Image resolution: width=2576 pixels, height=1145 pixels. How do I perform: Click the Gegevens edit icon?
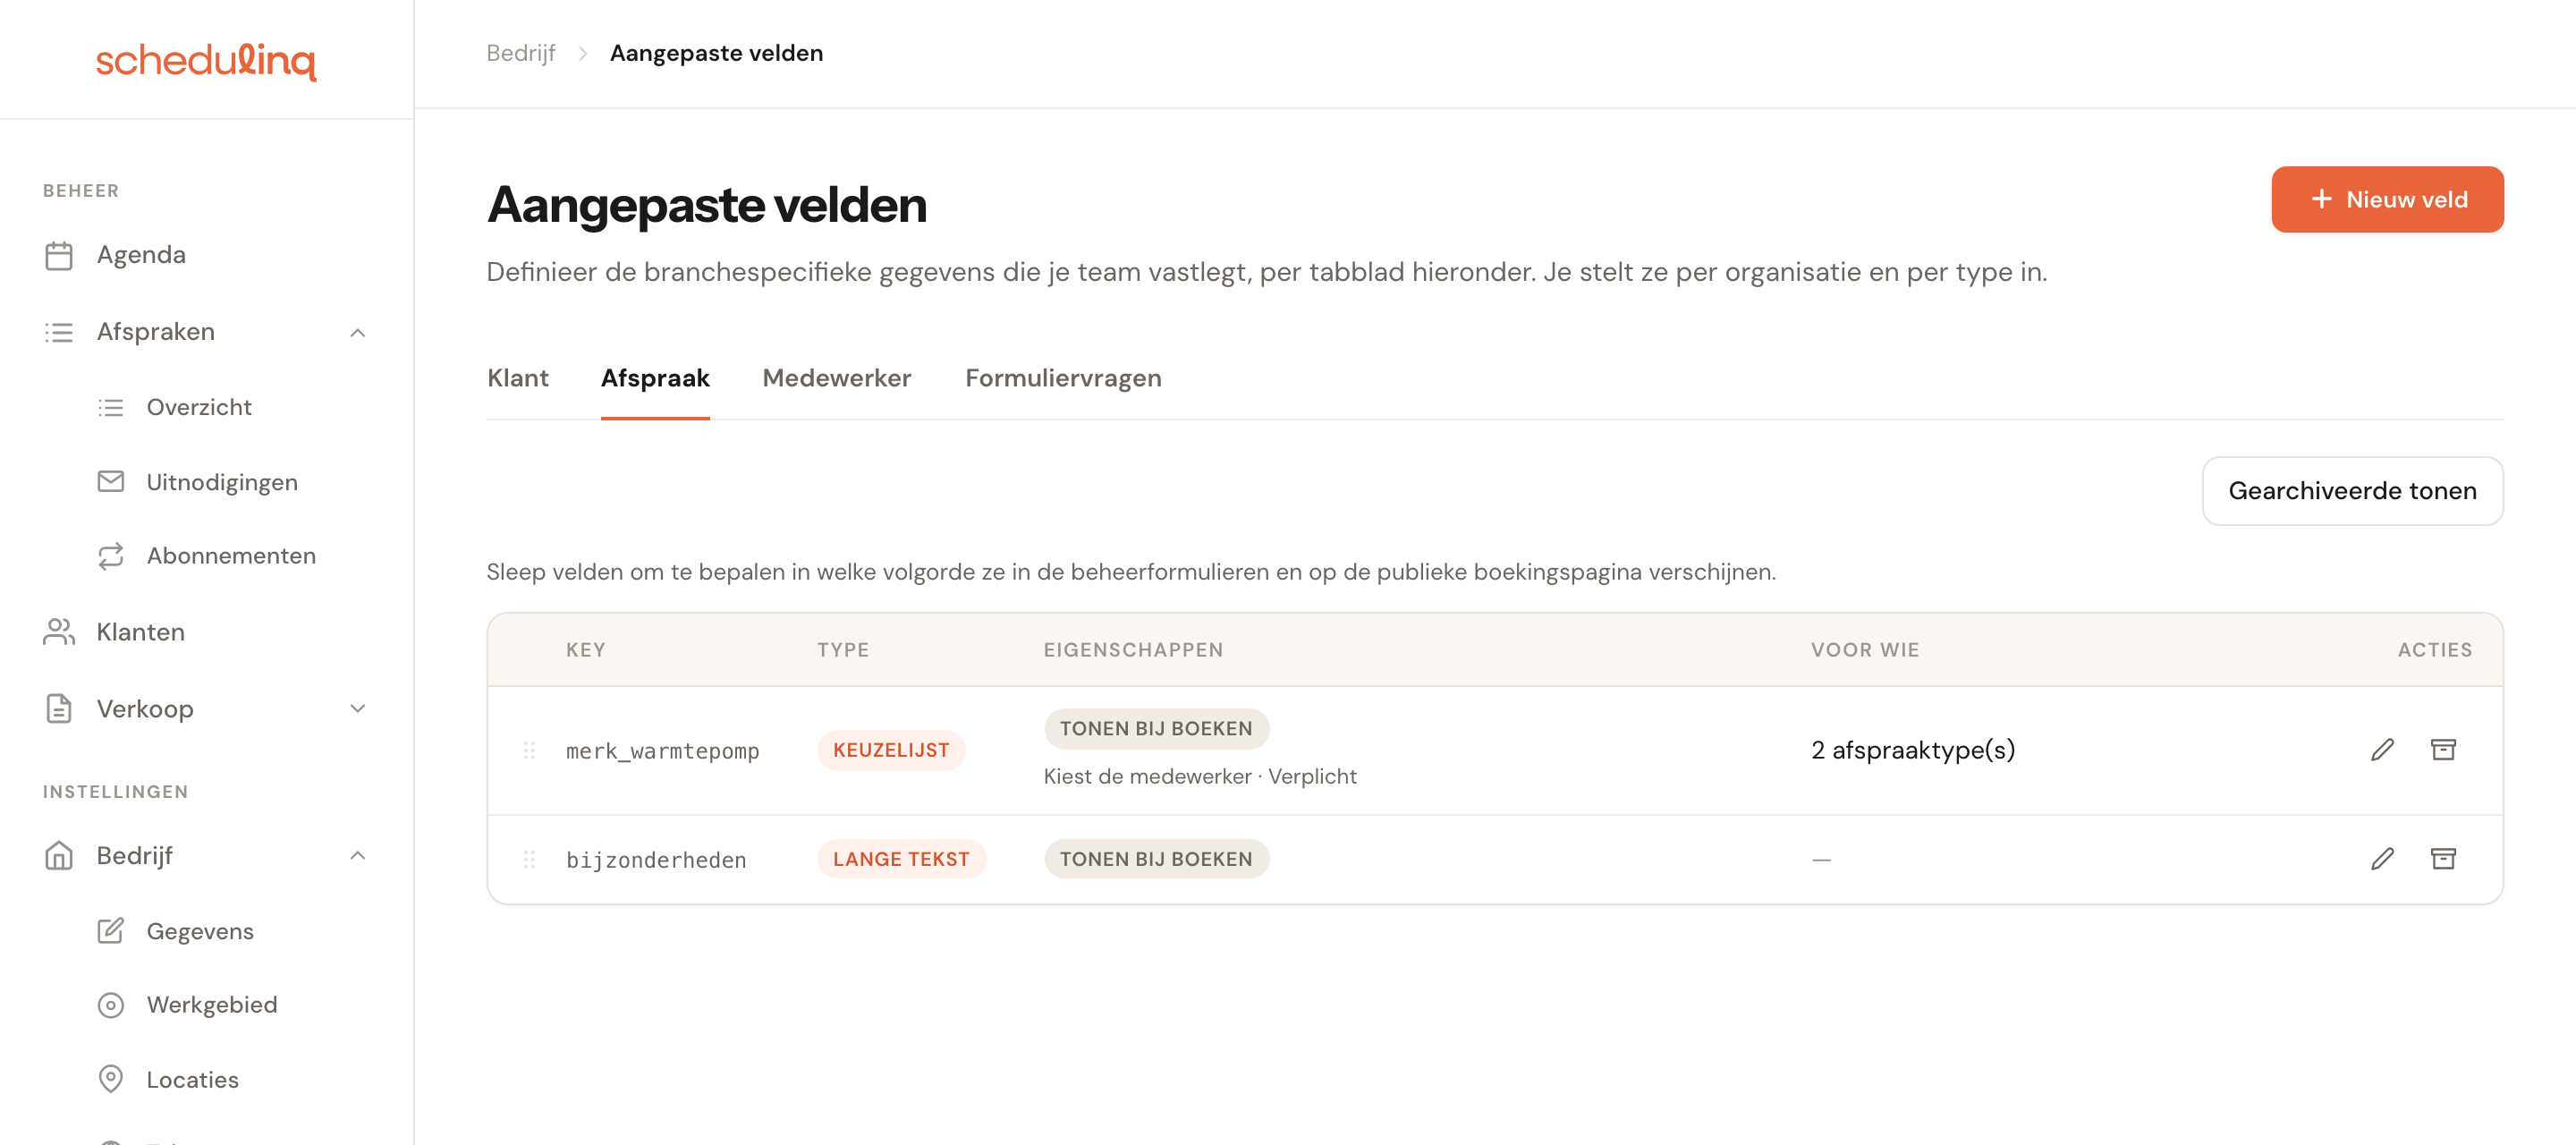click(111, 930)
